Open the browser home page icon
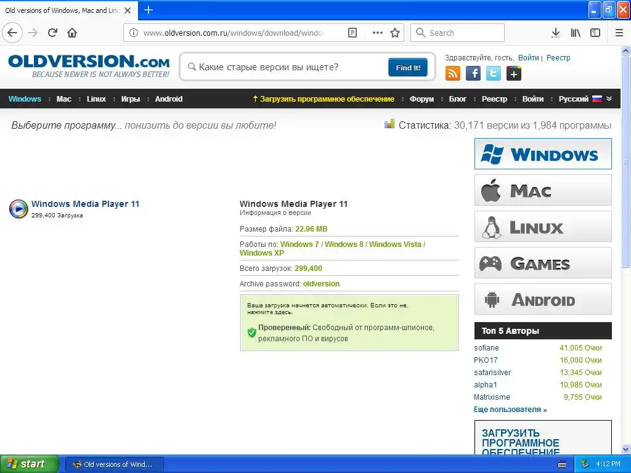This screenshot has height=473, width=631. [x=72, y=33]
